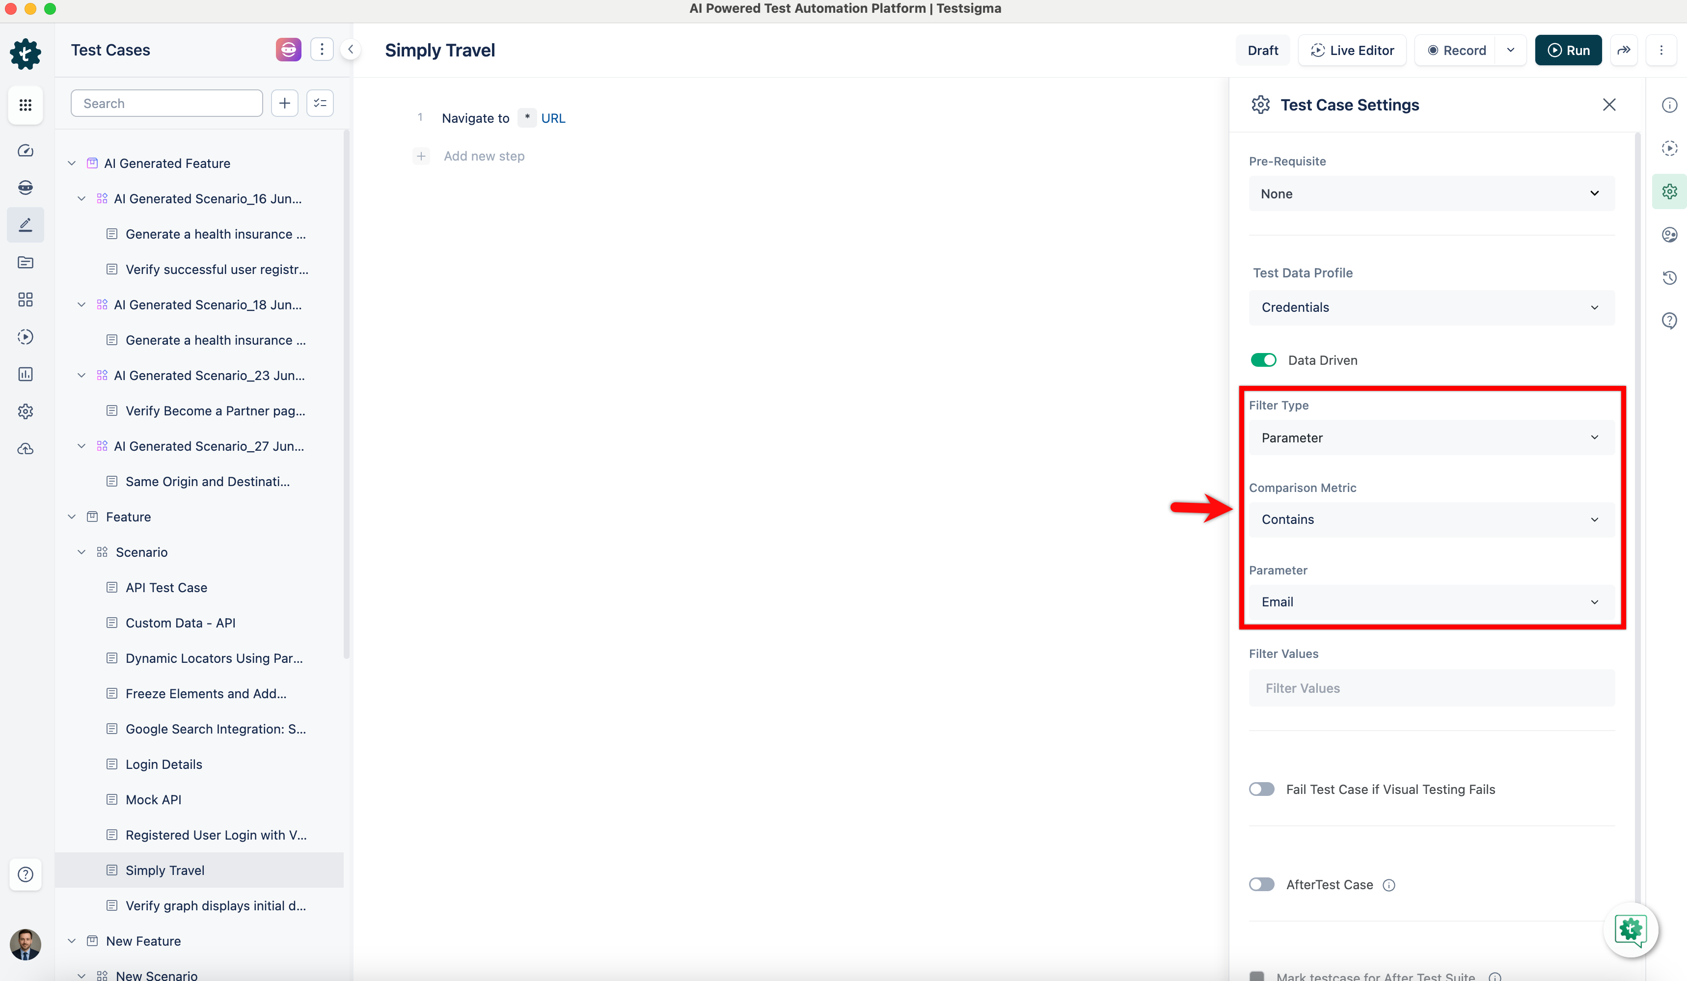
Task: Open the Mock API test case
Action: click(153, 799)
